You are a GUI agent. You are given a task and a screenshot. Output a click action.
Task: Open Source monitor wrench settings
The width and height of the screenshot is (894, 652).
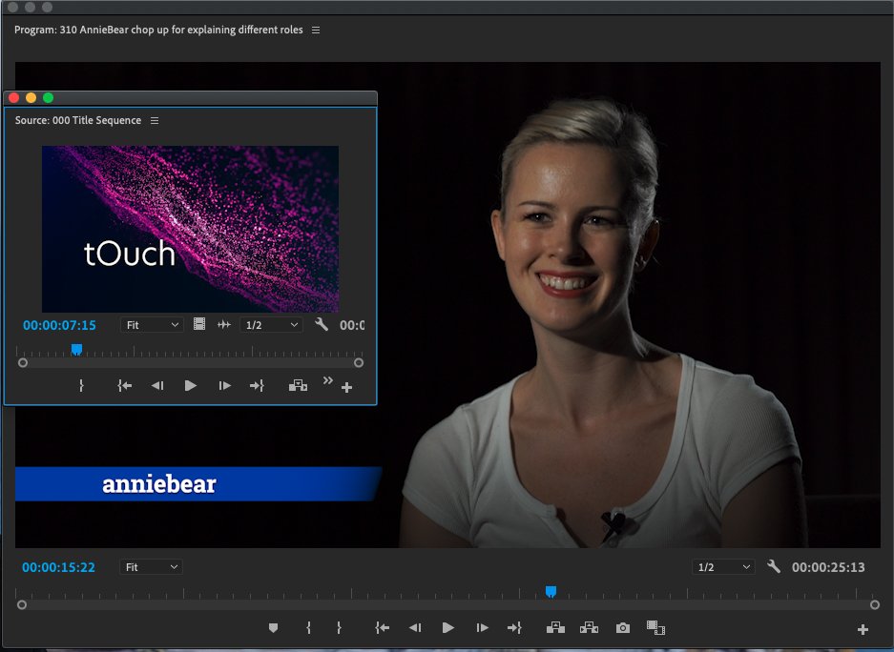(322, 325)
